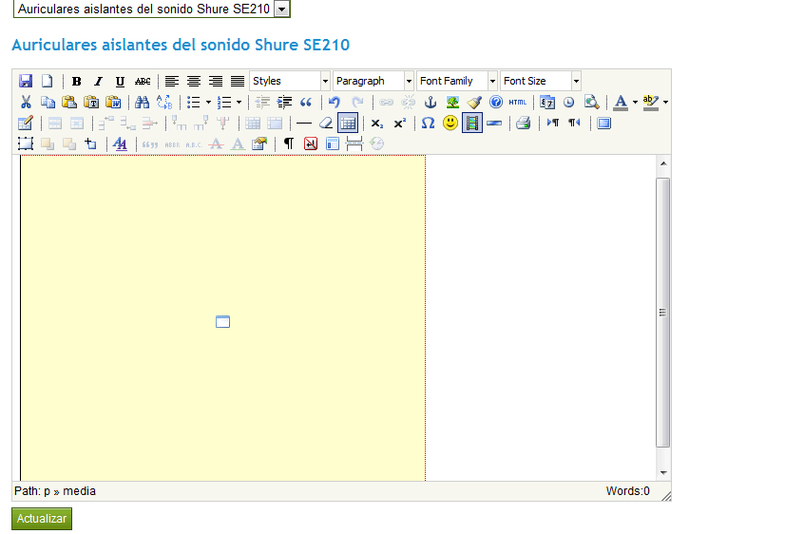This screenshot has height=534, width=785.
Task: Insert a page break
Action: click(x=354, y=144)
